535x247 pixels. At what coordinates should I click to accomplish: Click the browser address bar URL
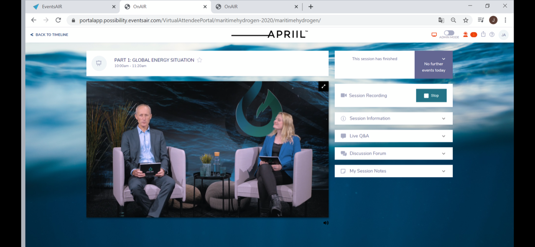(200, 20)
